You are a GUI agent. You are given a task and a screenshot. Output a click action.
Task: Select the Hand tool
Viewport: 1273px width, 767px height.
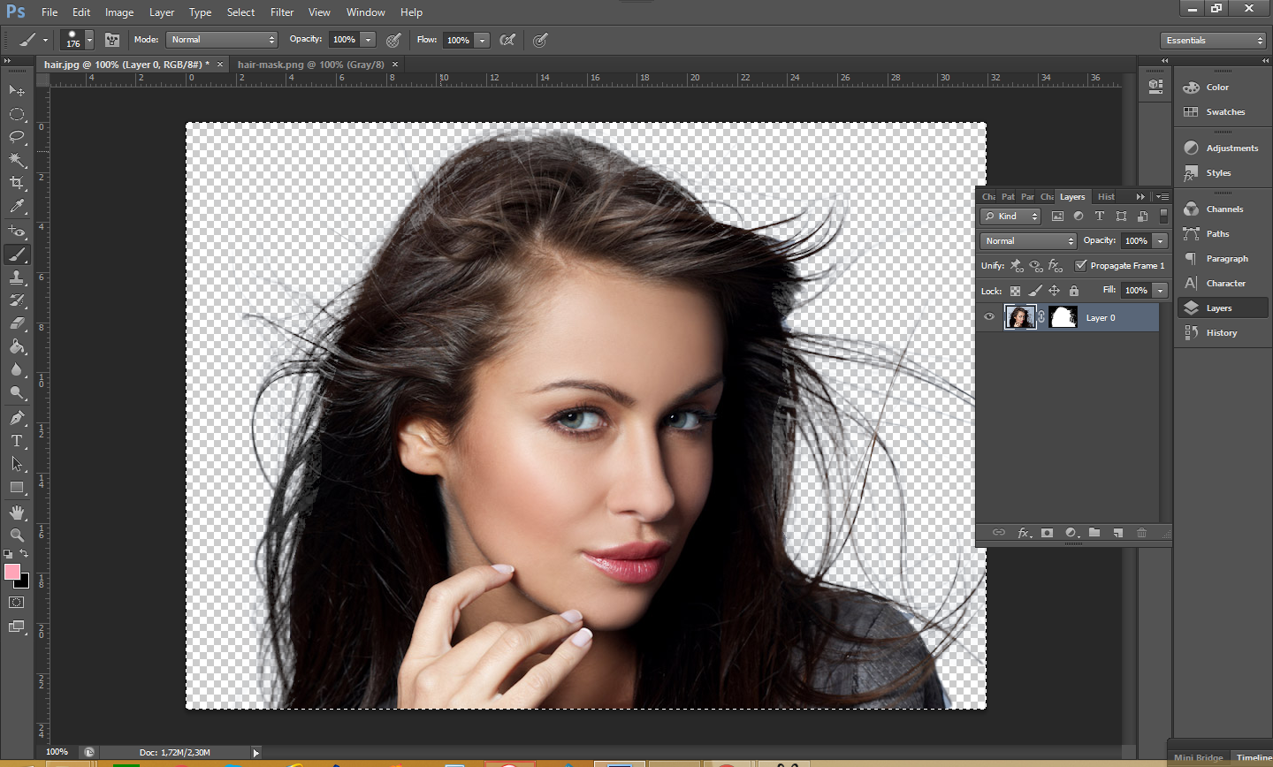click(17, 513)
